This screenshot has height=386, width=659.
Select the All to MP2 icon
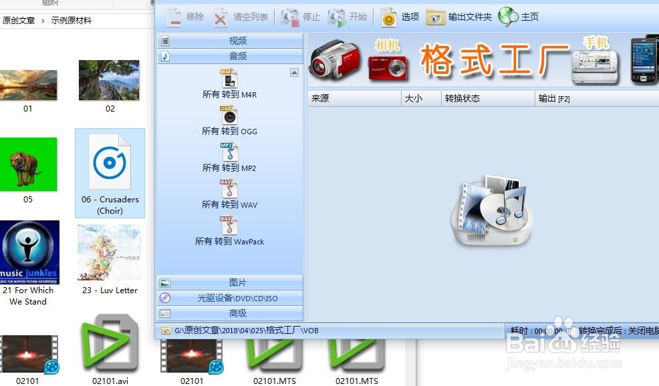[229, 152]
